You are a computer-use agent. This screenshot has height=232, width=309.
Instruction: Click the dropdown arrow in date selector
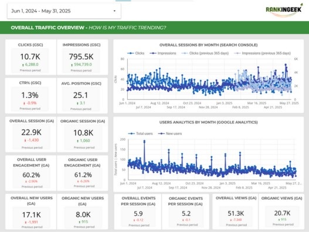114,11
